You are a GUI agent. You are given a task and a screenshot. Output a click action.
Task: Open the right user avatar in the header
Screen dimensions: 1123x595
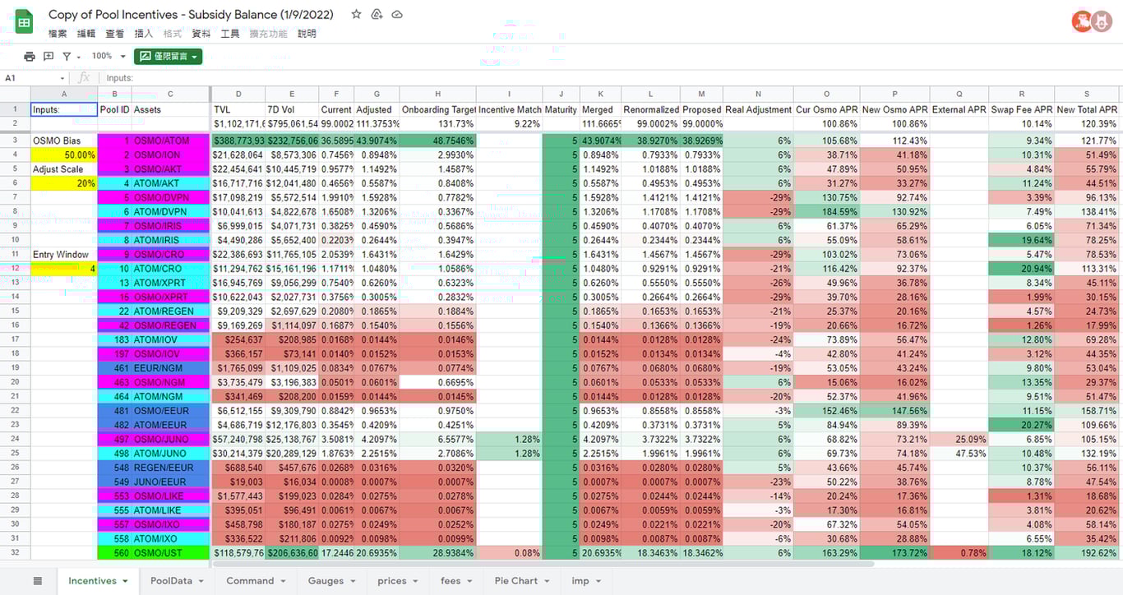tap(1102, 21)
